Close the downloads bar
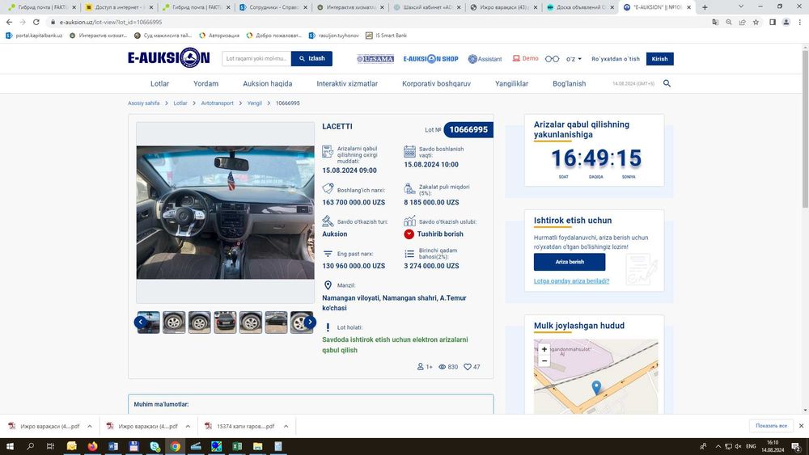 tap(801, 426)
